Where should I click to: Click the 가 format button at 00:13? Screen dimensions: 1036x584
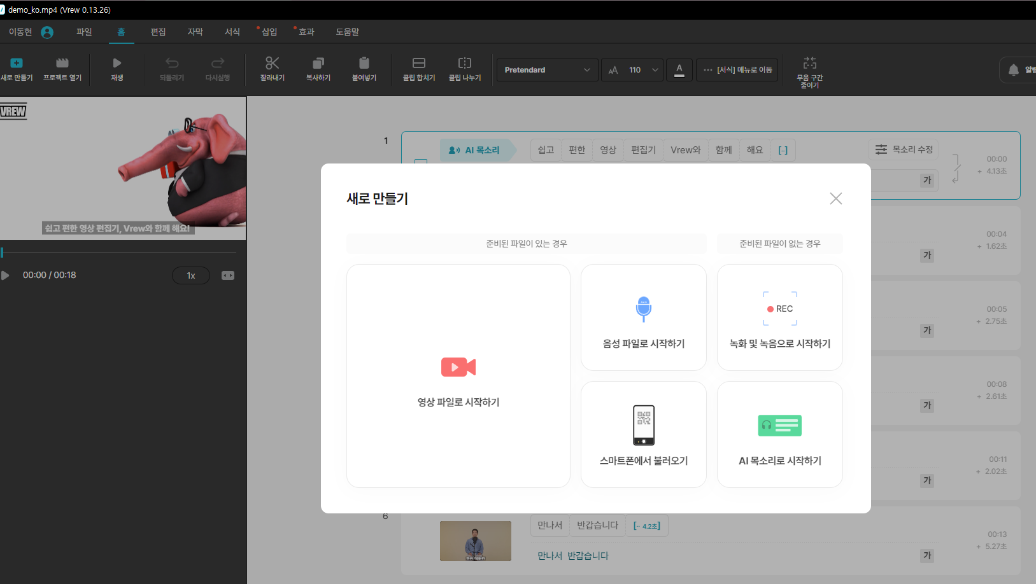click(927, 555)
